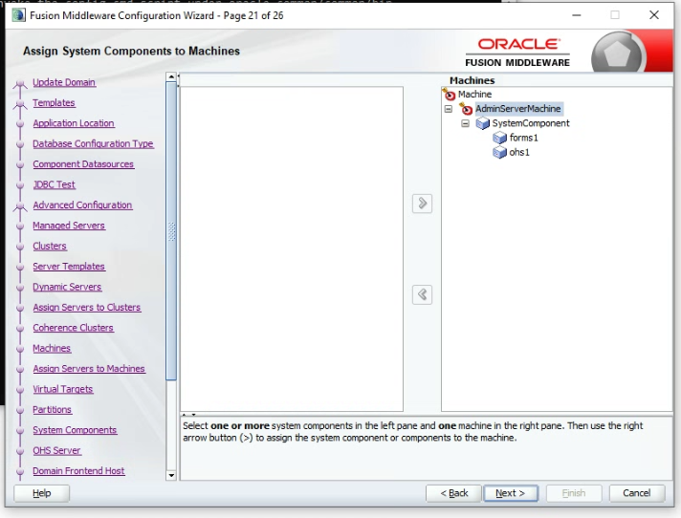Jump to the Server Templates step

click(x=69, y=267)
